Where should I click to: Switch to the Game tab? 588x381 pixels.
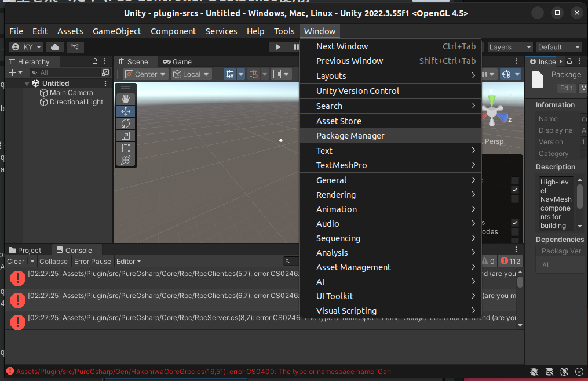pos(177,61)
